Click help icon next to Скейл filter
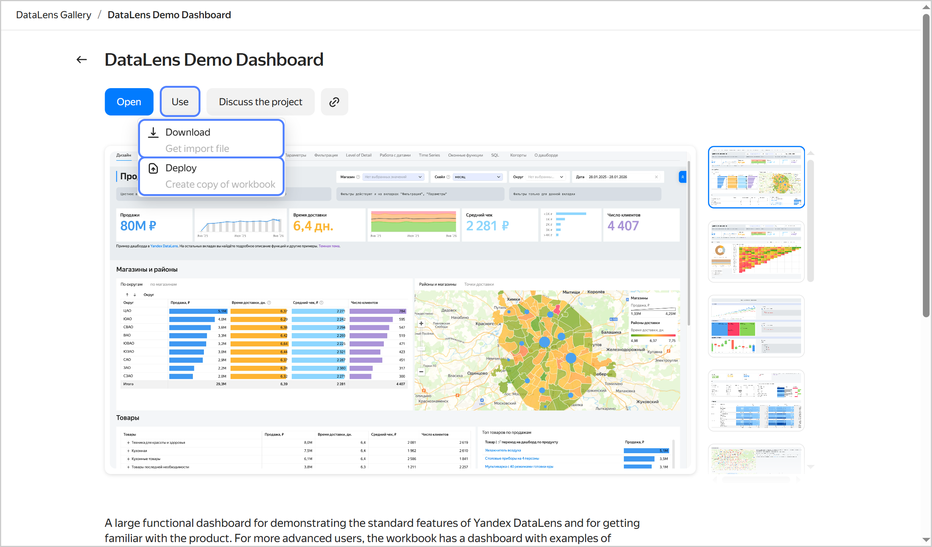Image resolution: width=932 pixels, height=547 pixels. click(x=448, y=177)
